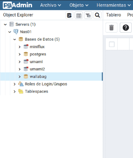Select the Servers (1) label
Screen dimensions: 133x158
click(x=25, y=24)
